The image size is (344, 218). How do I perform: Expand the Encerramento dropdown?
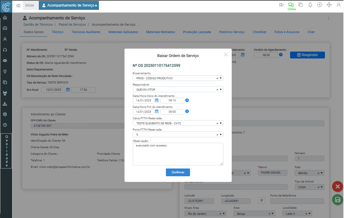(221, 78)
